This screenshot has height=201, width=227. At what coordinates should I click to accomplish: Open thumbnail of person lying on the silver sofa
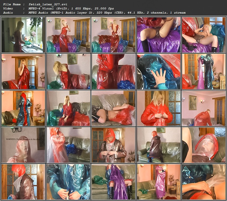point(114,108)
